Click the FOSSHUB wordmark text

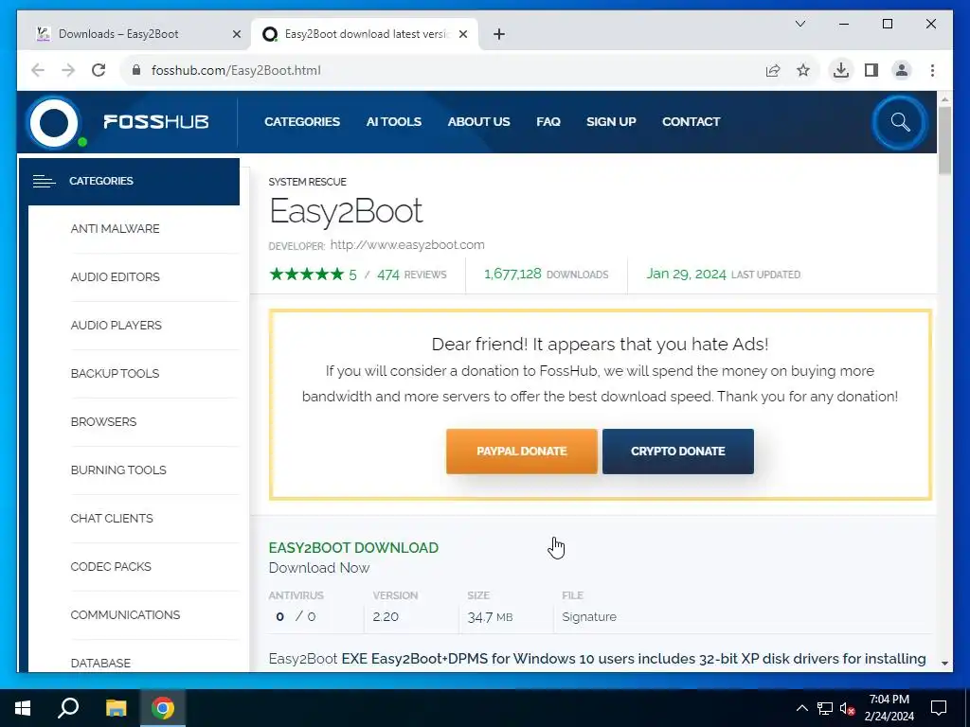pyautogui.click(x=156, y=122)
